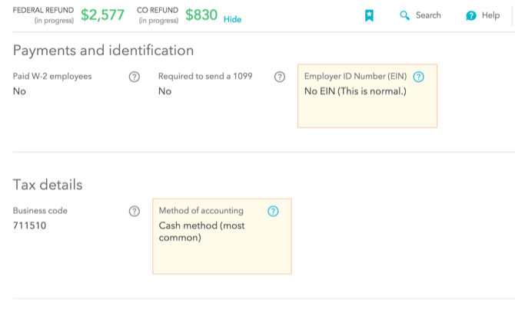Click the Required to send 1099 No value
The image size is (515, 309).
[164, 91]
